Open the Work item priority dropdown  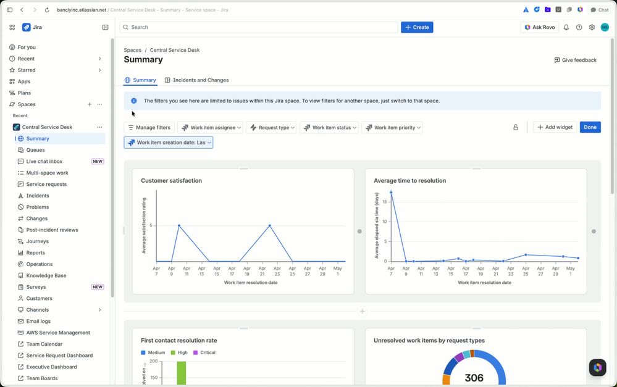click(392, 127)
